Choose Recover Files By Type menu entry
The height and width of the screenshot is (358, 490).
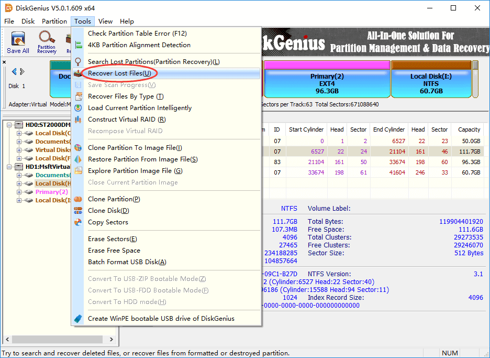point(126,96)
